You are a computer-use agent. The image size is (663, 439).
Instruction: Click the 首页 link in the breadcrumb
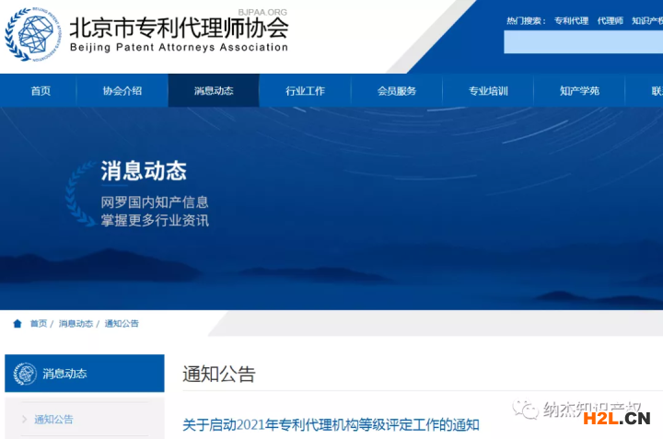coord(39,324)
